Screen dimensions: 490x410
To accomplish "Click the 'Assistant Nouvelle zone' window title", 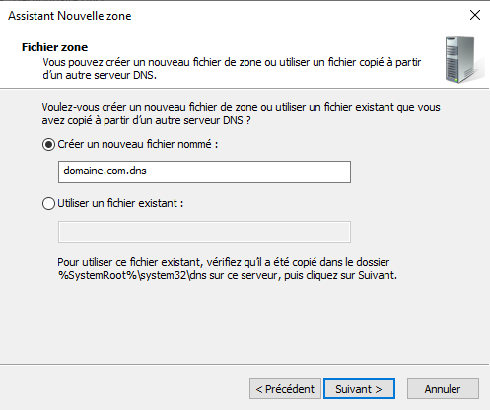I will tap(70, 16).
